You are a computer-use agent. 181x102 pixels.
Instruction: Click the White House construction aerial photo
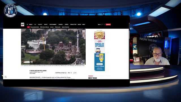click(53, 46)
